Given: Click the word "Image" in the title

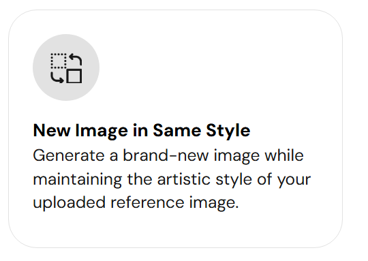Looking at the screenshot, I should click(x=102, y=131).
